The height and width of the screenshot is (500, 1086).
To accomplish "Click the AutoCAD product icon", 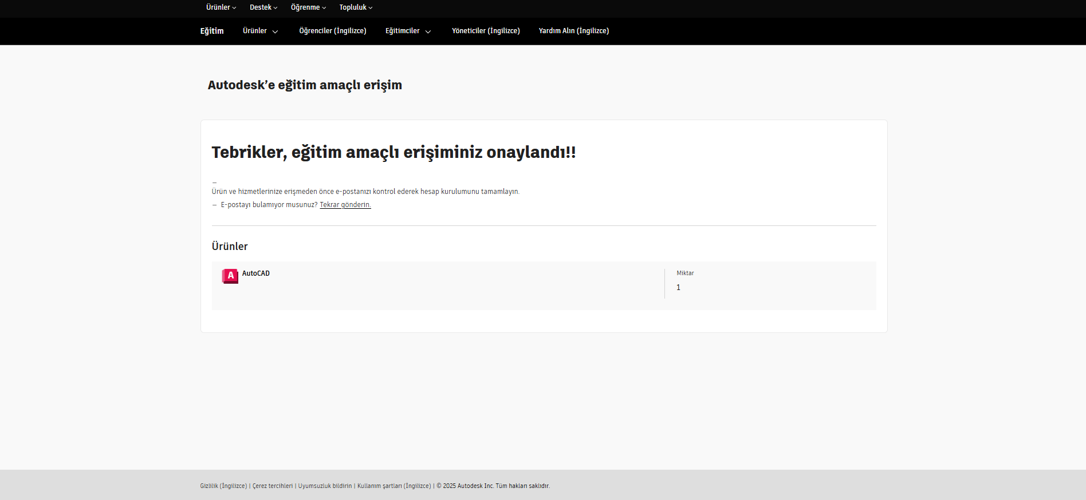I will [230, 276].
